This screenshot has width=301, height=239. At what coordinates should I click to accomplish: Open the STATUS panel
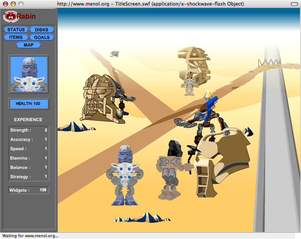[16, 30]
